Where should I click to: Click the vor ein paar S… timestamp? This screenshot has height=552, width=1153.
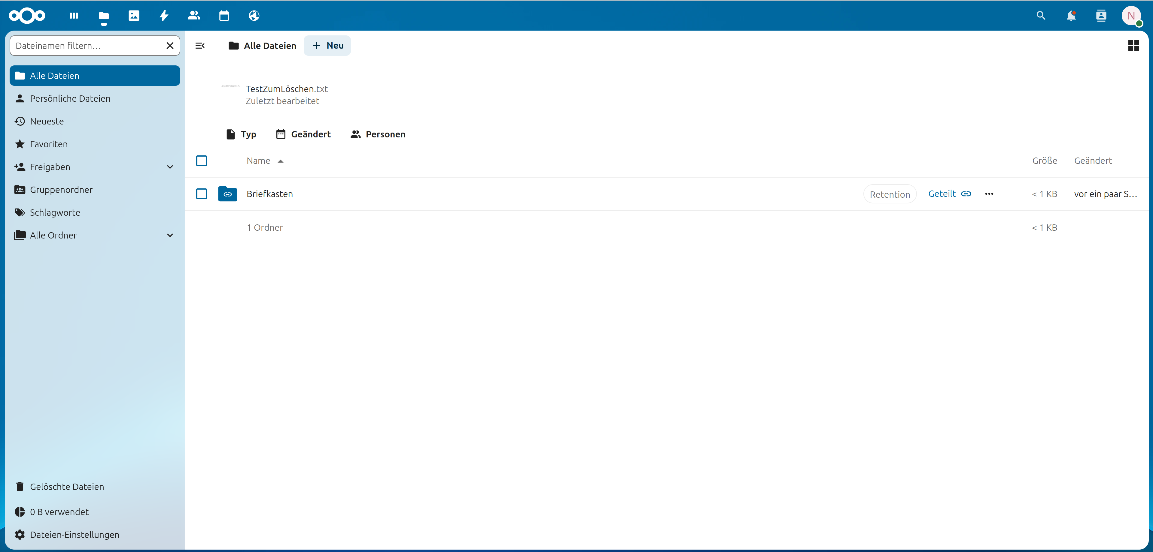(x=1106, y=194)
